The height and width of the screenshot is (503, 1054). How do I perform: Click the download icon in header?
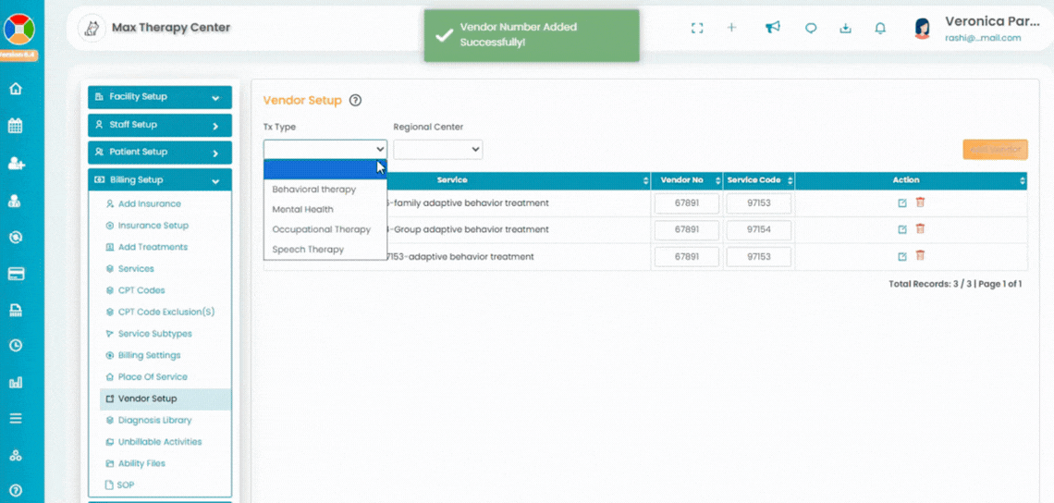click(845, 28)
